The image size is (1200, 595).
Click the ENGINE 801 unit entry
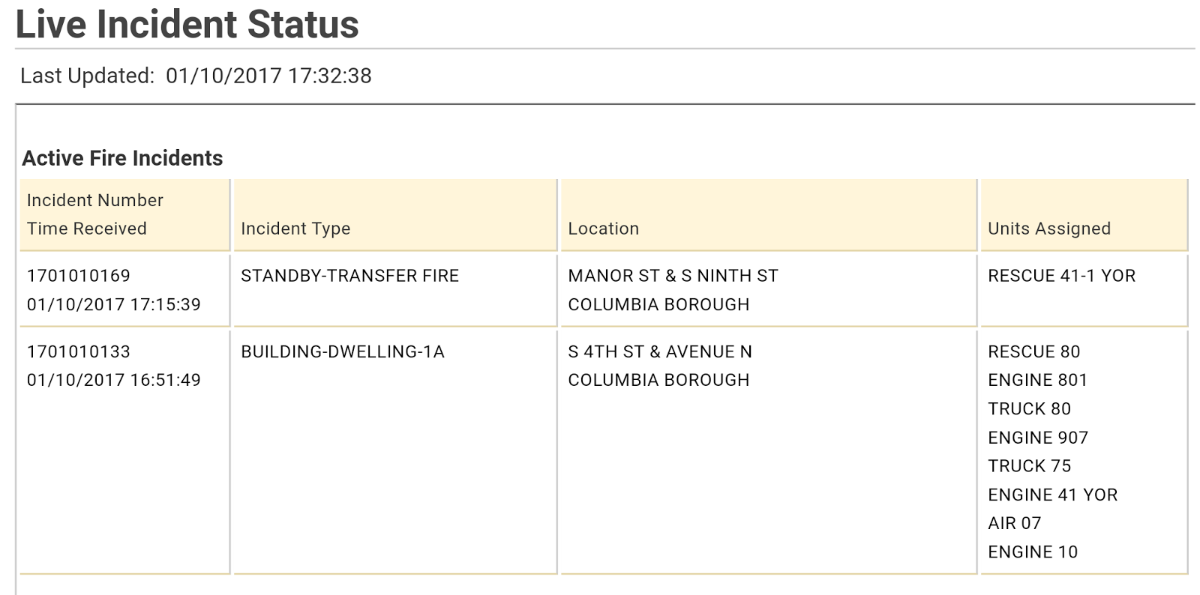tap(1037, 380)
